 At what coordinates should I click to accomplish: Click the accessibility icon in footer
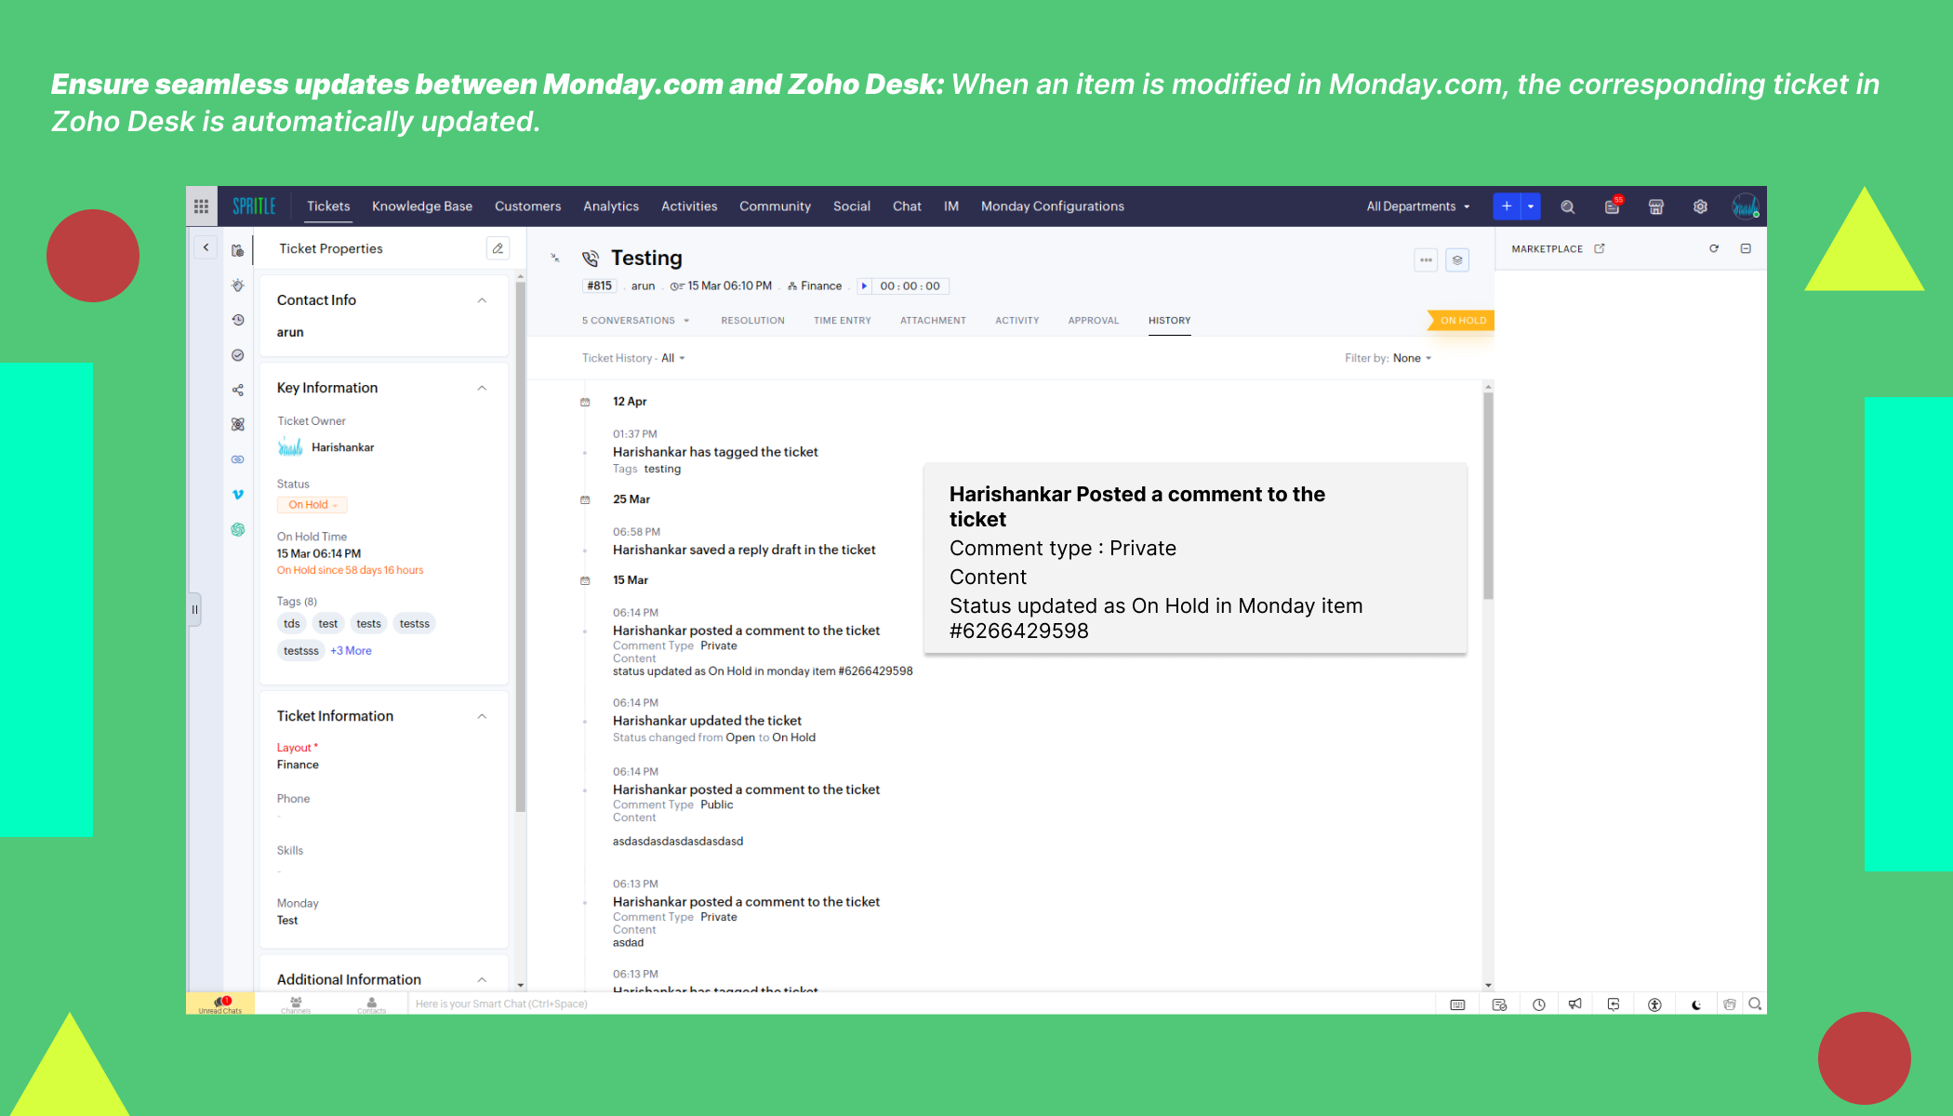1654,1004
